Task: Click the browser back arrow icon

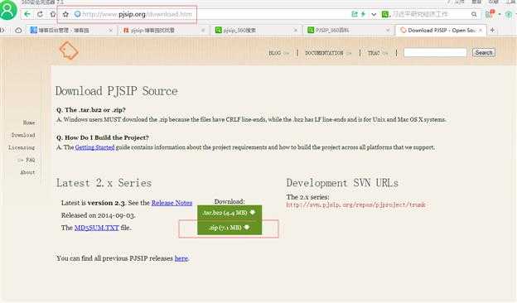Action: click(x=27, y=14)
